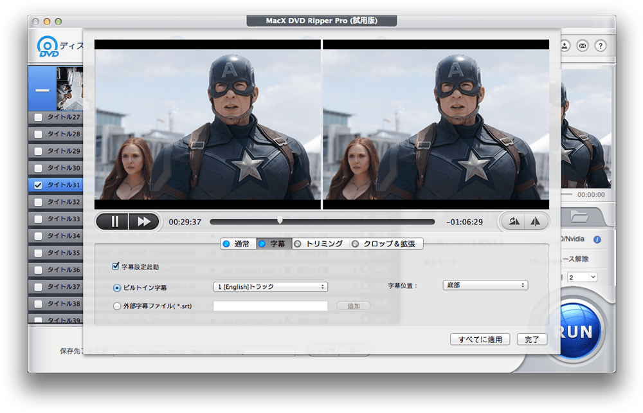Click the 字幕位置 label
The height and width of the screenshot is (413, 643).
403,286
